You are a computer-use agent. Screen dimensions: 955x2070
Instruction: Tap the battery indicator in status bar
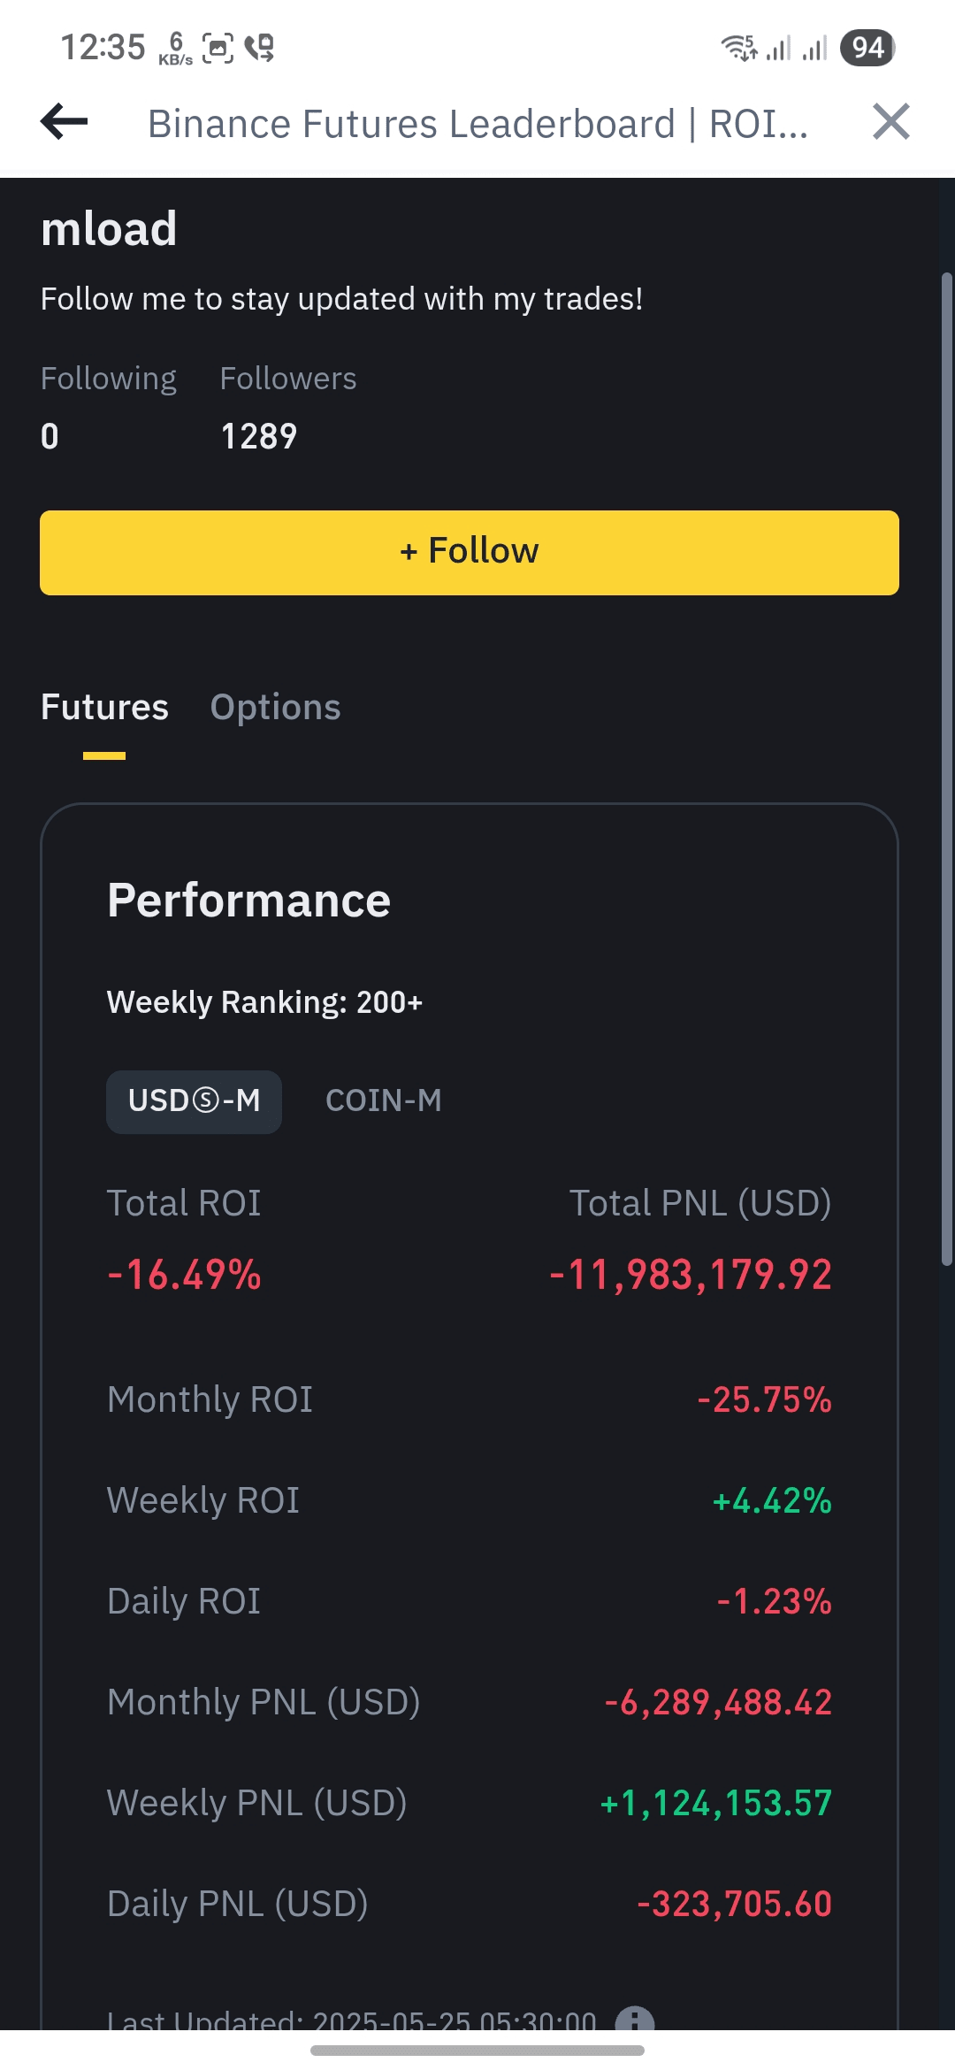[x=867, y=47]
